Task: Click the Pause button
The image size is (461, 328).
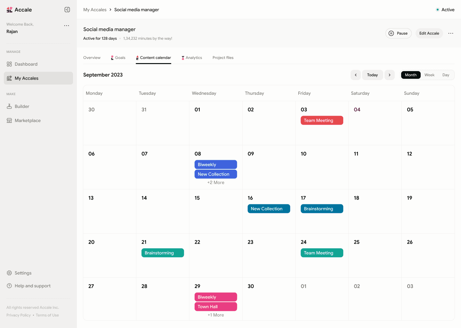Action: [398, 33]
